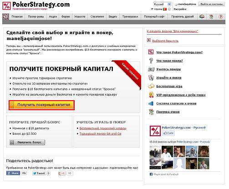
Task: Click the Portugal flag icon
Action: (x=165, y=9)
